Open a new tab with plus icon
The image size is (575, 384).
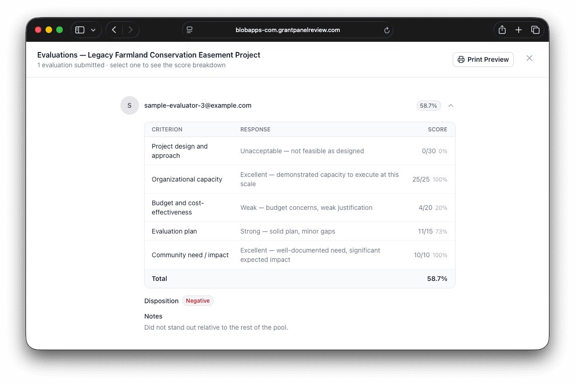point(519,30)
